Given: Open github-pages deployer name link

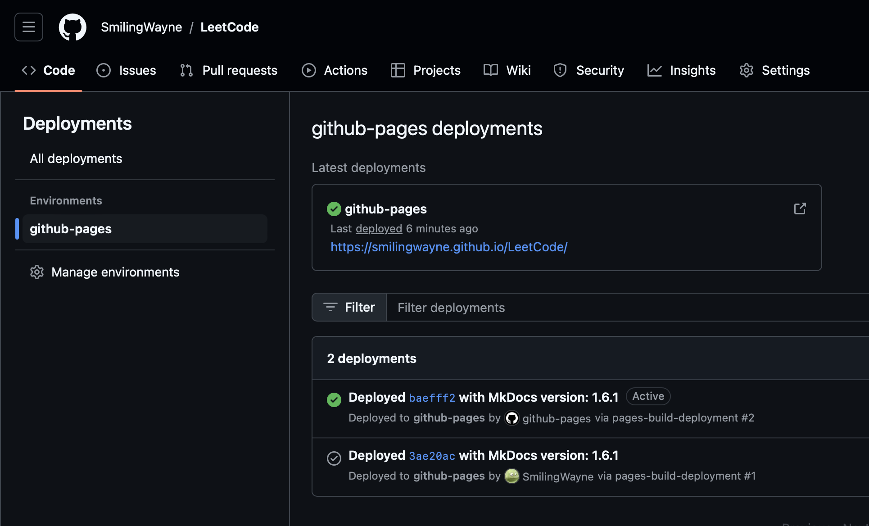Looking at the screenshot, I should coord(557,418).
